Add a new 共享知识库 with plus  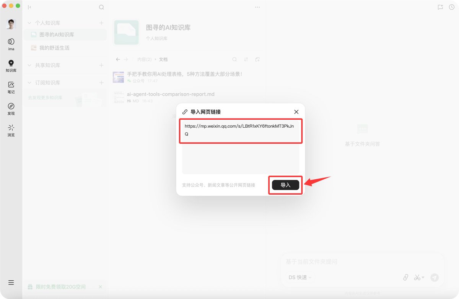pyautogui.click(x=101, y=65)
